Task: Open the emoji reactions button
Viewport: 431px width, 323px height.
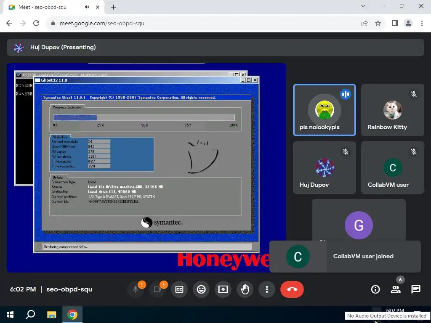Action: [x=201, y=289]
